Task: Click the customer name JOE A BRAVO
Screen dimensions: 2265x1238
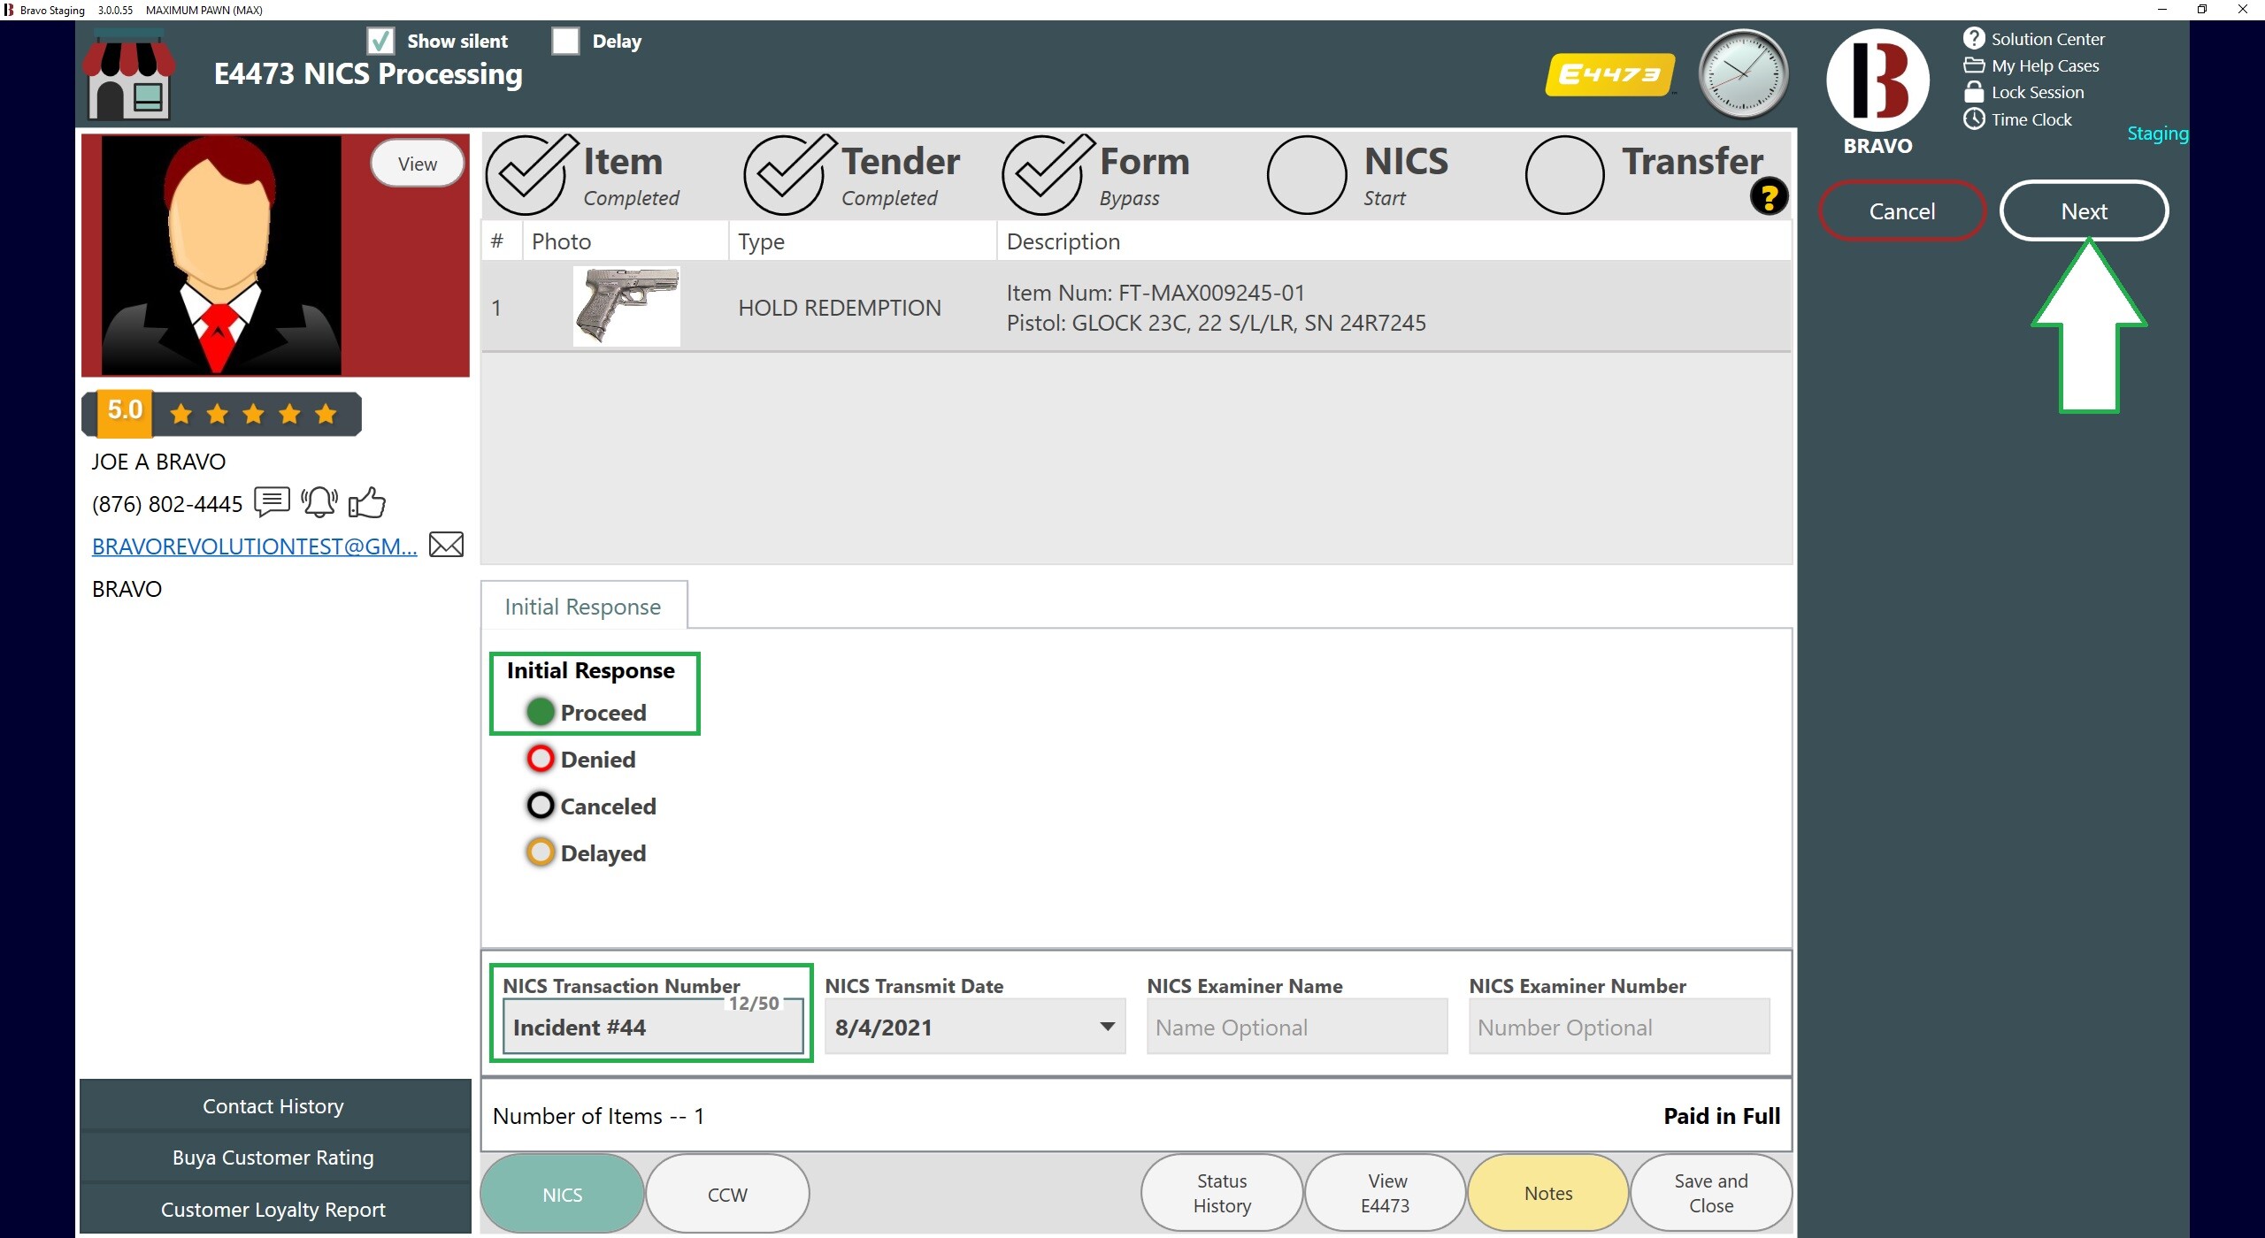Action: pyautogui.click(x=158, y=461)
